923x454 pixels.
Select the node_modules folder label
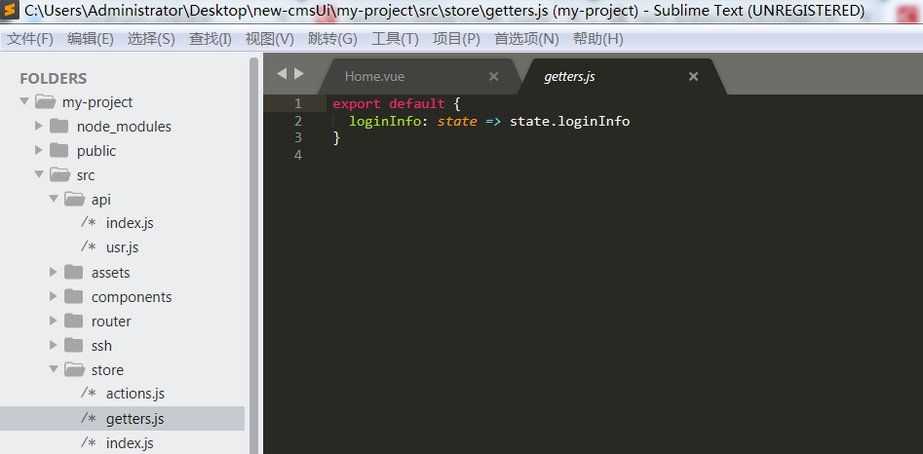click(124, 127)
